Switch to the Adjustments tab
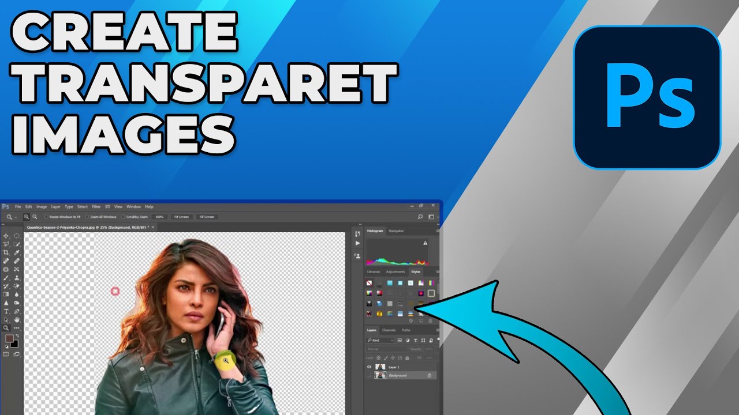 (x=395, y=271)
